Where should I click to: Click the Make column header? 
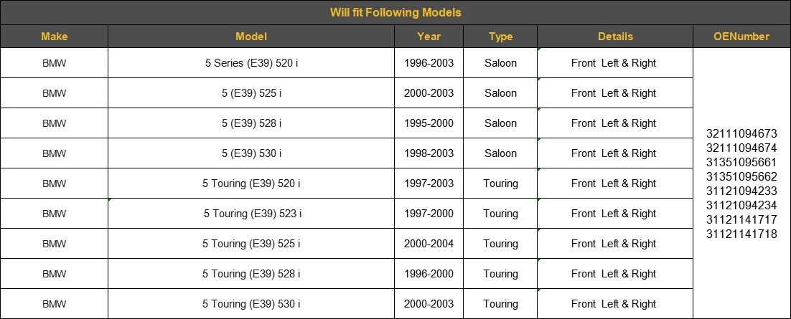(x=54, y=37)
